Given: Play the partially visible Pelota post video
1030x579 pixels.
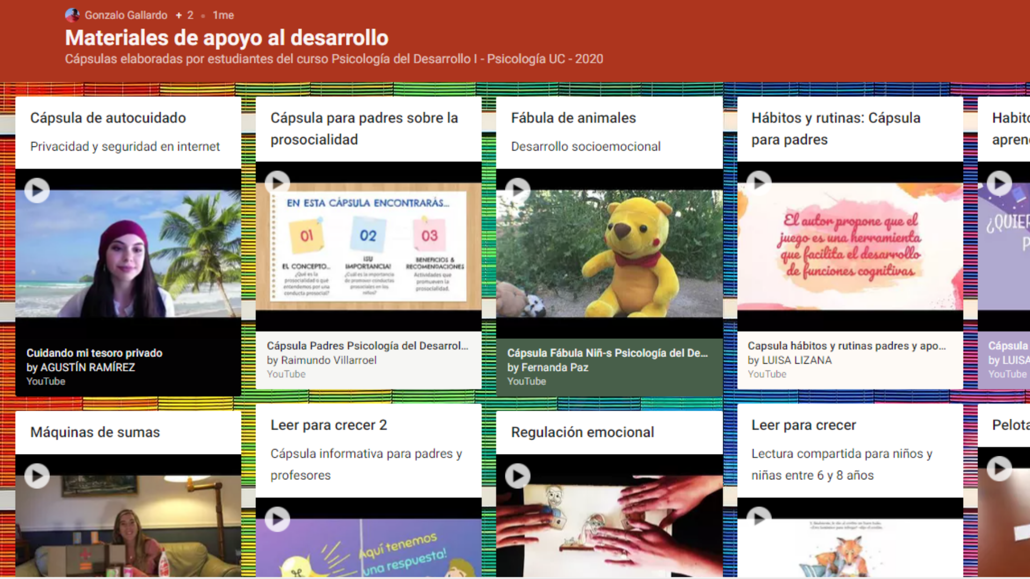Looking at the screenshot, I should coord(999,469).
